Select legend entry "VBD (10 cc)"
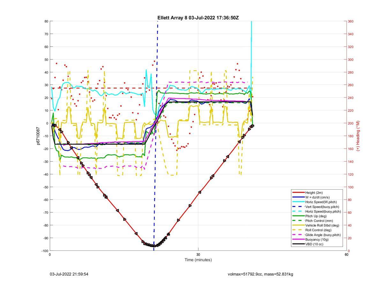 315,244
